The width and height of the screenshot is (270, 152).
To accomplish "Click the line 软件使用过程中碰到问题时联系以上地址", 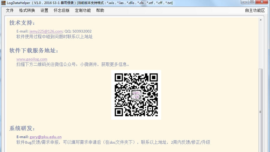I will pos(55,37).
